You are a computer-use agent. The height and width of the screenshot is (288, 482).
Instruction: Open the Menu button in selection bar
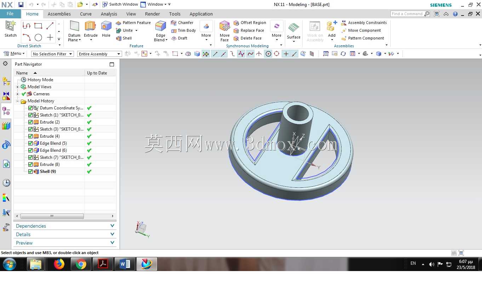click(x=14, y=54)
